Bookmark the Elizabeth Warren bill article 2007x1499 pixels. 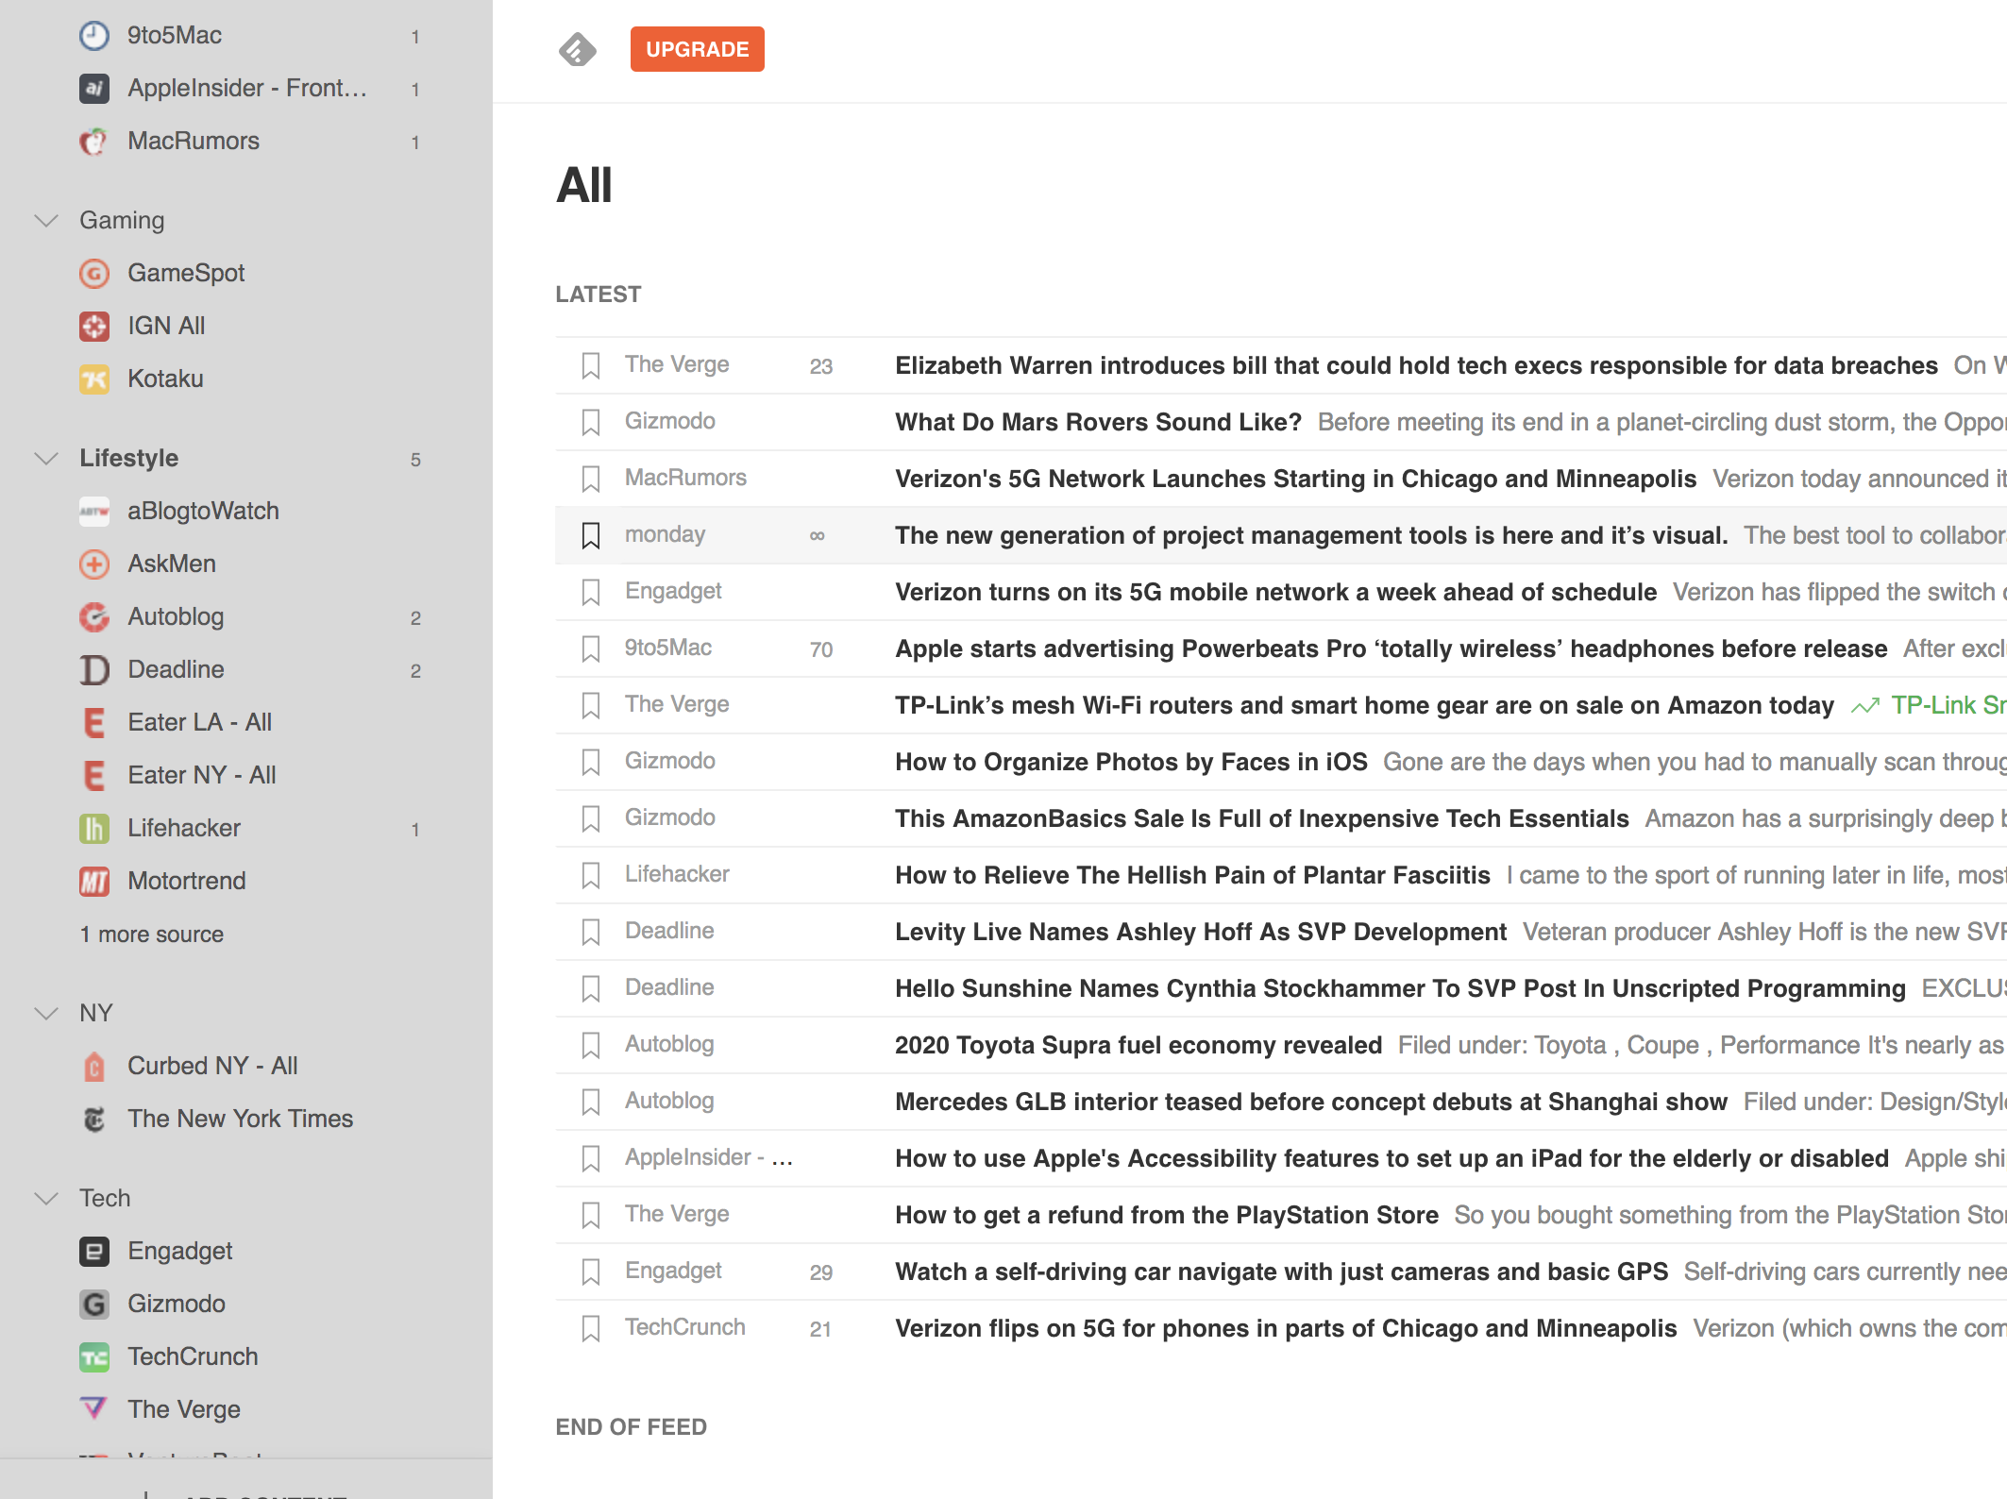pos(591,365)
